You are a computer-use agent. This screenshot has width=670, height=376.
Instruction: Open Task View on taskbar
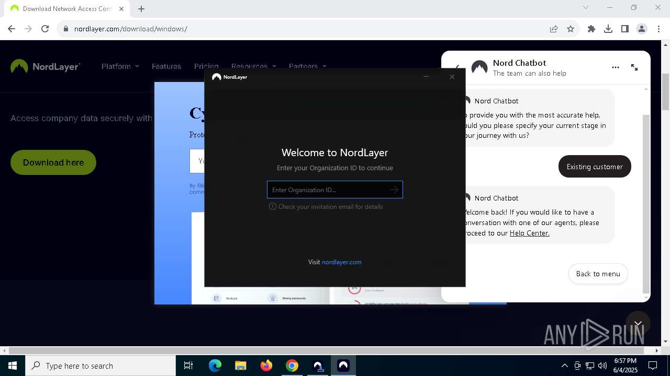coord(188,366)
